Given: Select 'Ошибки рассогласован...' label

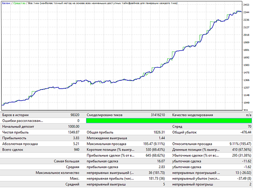Looking at the screenshot, I should pos(23,121).
